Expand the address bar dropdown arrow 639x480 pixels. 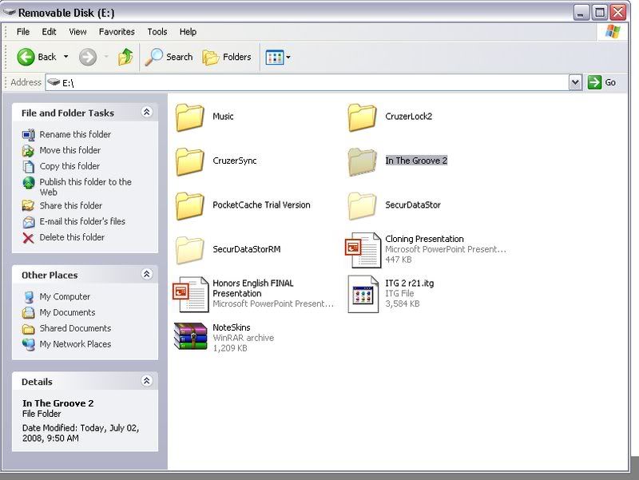click(575, 82)
